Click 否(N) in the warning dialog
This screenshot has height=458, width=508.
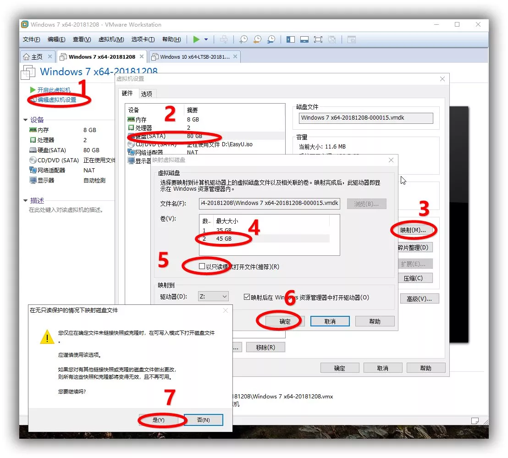[x=204, y=420]
